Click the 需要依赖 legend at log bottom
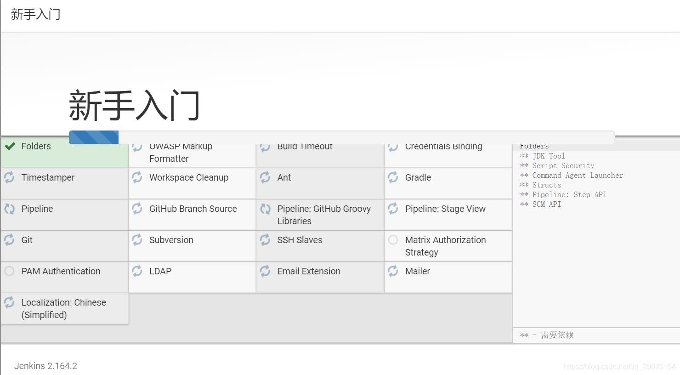Image resolution: width=680 pixels, height=375 pixels. tap(547, 335)
